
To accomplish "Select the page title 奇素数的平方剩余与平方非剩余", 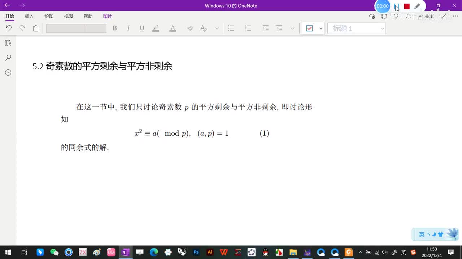I will click(109, 66).
